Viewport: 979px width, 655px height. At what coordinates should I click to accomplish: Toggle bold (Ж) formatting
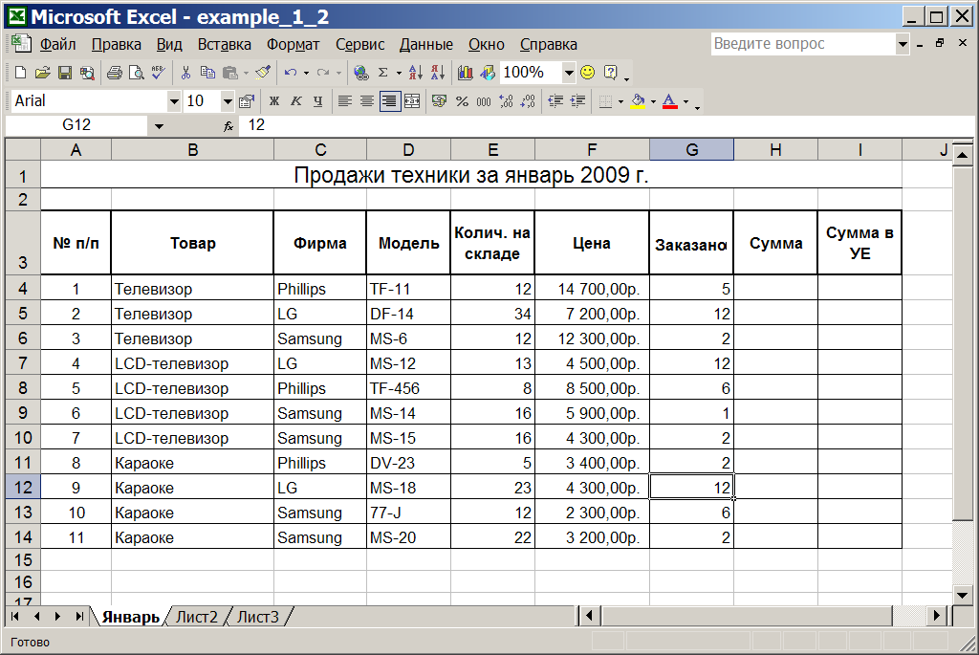pyautogui.click(x=274, y=101)
